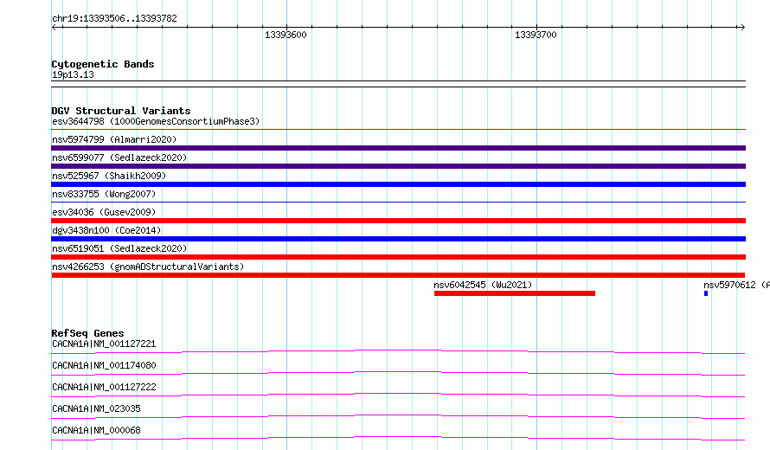This screenshot has width=770, height=450.
Task: Click the magenta NM_001174080 transcript line
Action: [398, 373]
